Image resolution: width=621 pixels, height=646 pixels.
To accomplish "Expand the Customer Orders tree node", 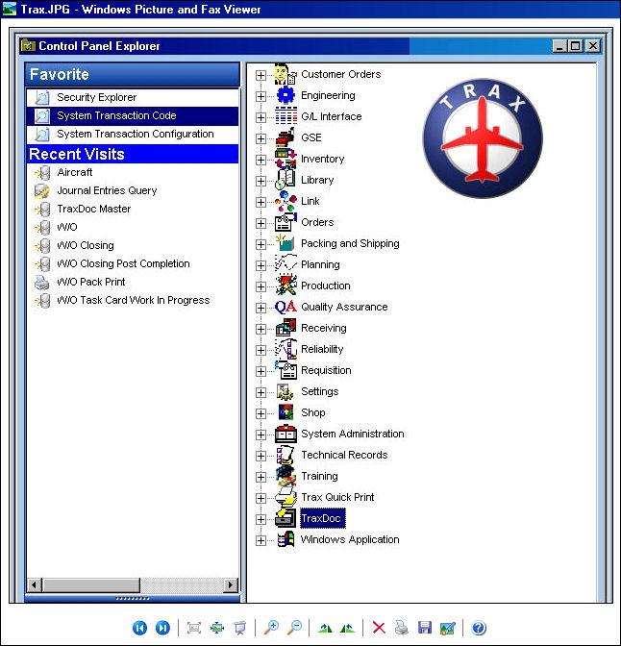I will [x=261, y=75].
